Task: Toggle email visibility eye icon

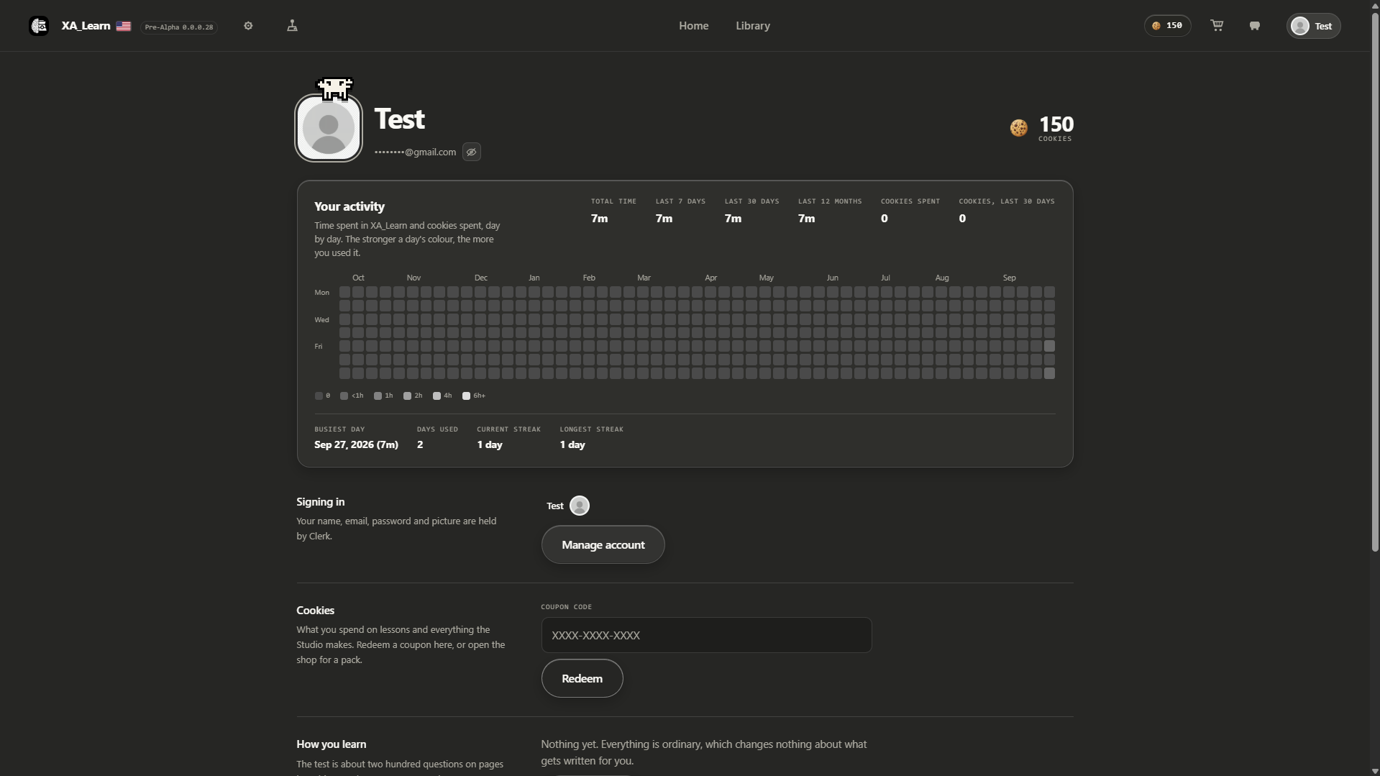Action: (x=472, y=152)
